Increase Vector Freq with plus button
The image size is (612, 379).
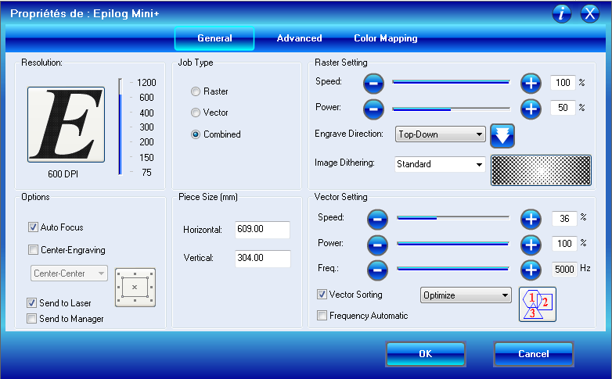pyautogui.click(x=531, y=270)
